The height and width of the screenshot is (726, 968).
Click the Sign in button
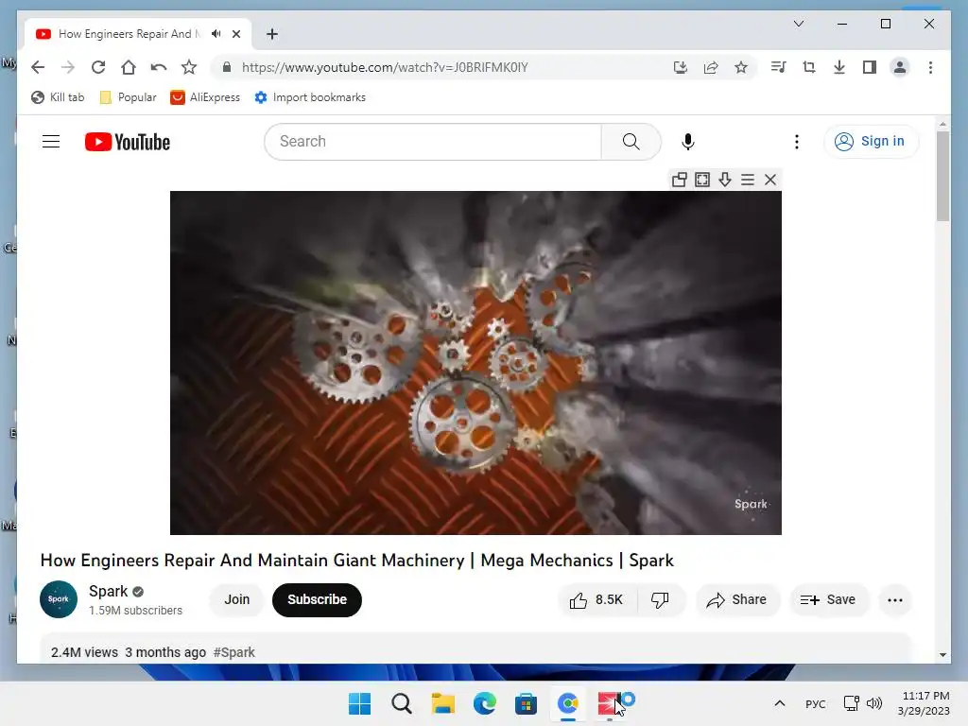coord(871,142)
